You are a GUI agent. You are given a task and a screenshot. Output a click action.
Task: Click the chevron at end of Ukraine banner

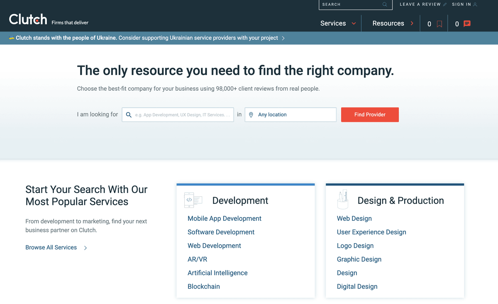pos(283,38)
